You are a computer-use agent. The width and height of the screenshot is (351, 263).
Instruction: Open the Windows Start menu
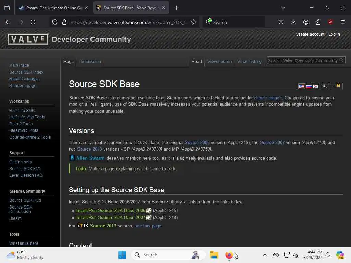pyautogui.click(x=122, y=255)
